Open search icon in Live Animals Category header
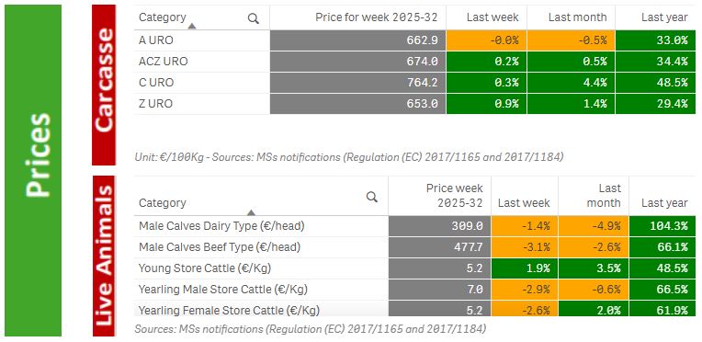This screenshot has height=342, width=702. (371, 197)
